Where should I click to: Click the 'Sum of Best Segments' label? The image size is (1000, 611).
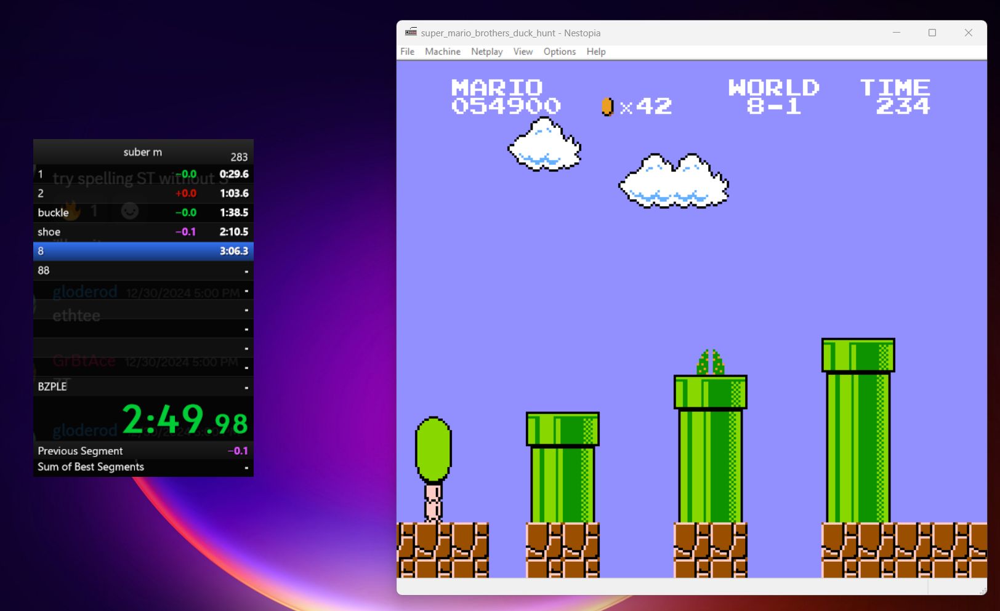coord(91,467)
